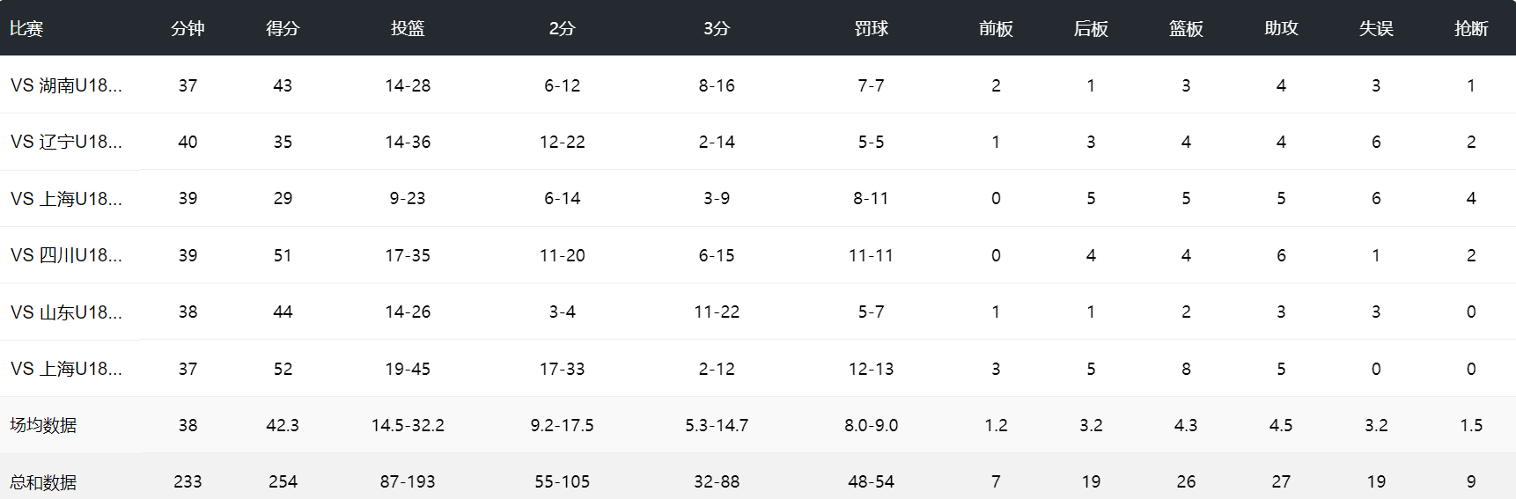The width and height of the screenshot is (1516, 499).
Task: Click the 投篮 column header
Action: click(x=408, y=28)
